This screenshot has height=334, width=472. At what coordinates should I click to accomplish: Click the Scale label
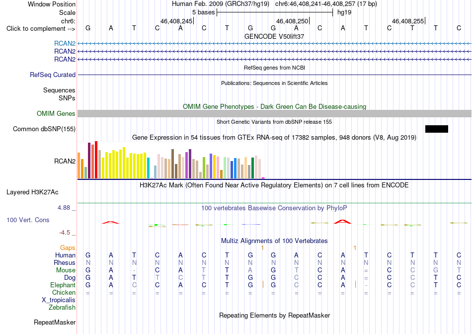click(68, 12)
